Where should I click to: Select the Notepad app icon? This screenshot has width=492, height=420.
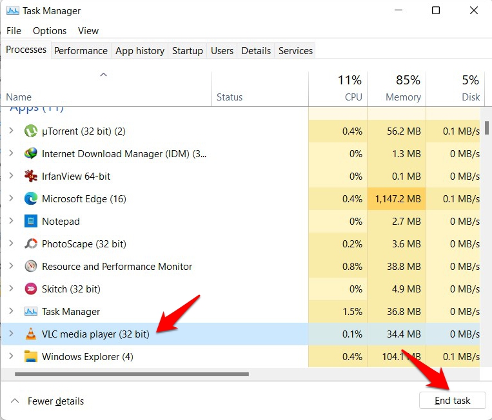(x=30, y=222)
